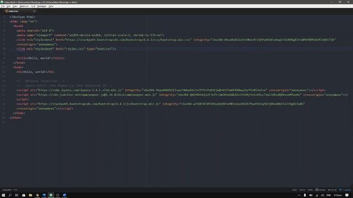
Task: Open the View menu
Action: click(x=15, y=6)
